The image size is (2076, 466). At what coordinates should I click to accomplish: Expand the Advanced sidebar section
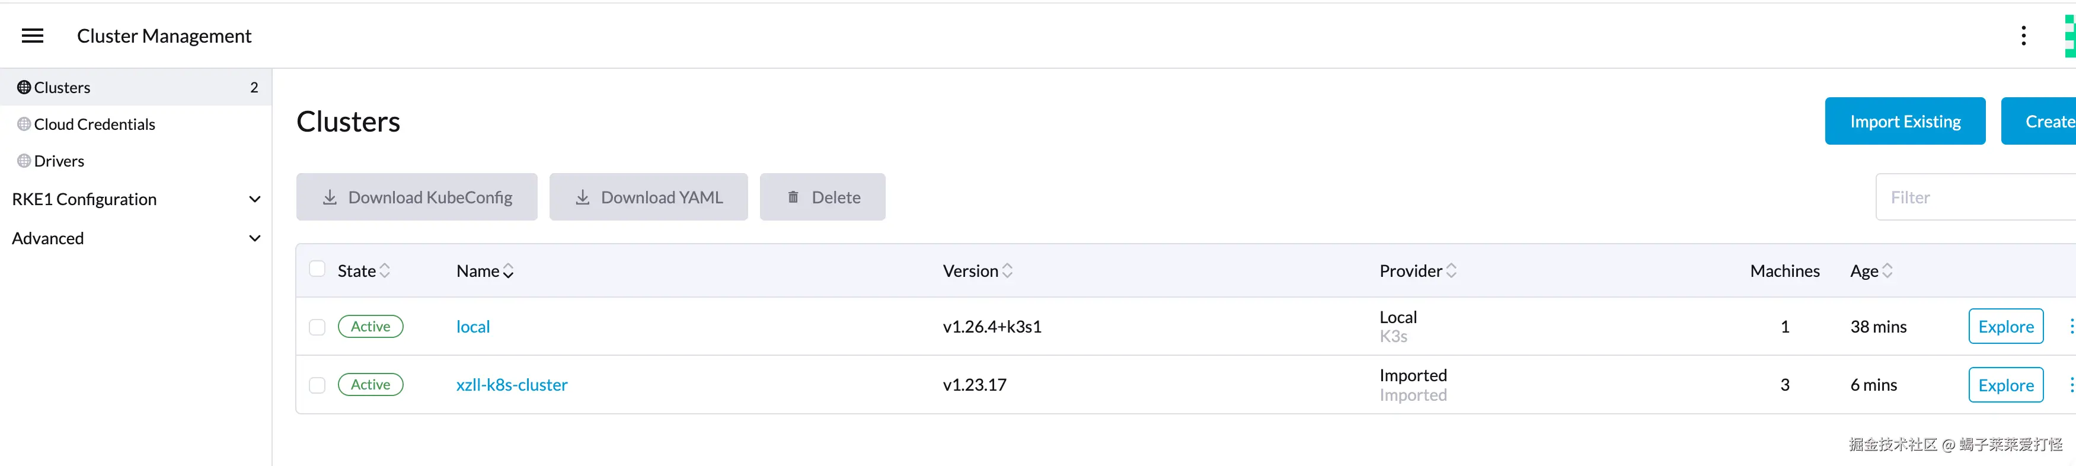(x=255, y=239)
